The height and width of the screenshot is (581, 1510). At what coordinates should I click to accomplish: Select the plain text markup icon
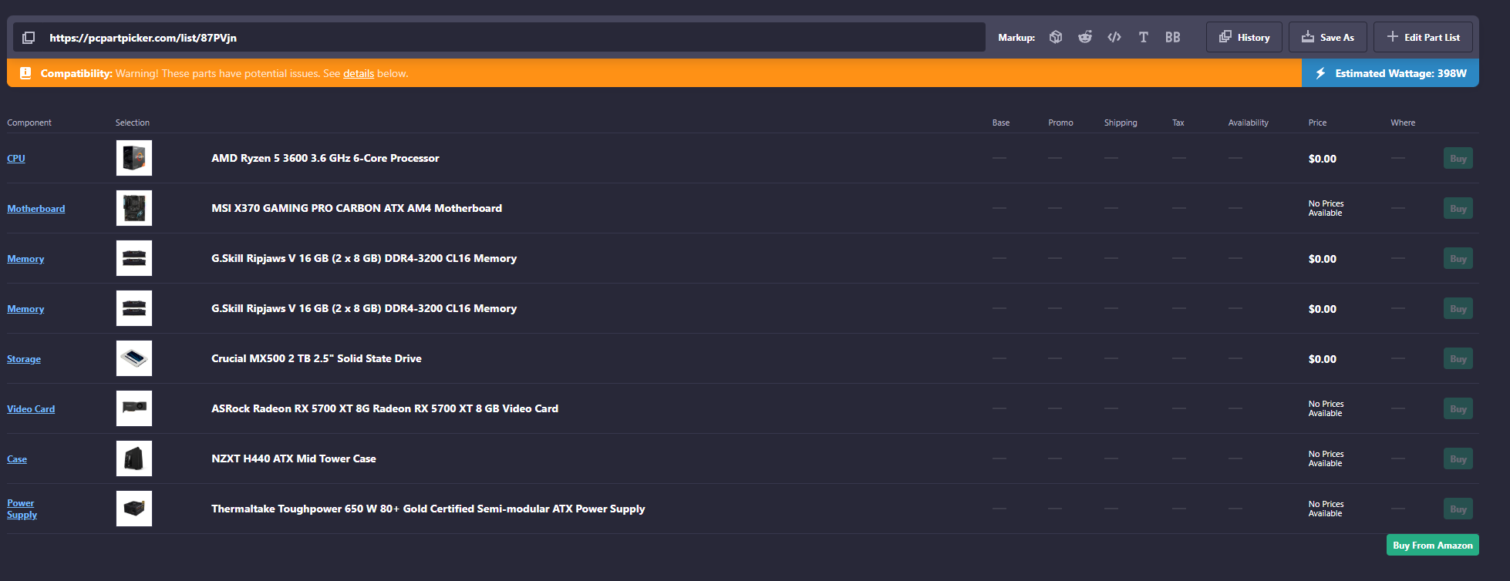(x=1144, y=37)
